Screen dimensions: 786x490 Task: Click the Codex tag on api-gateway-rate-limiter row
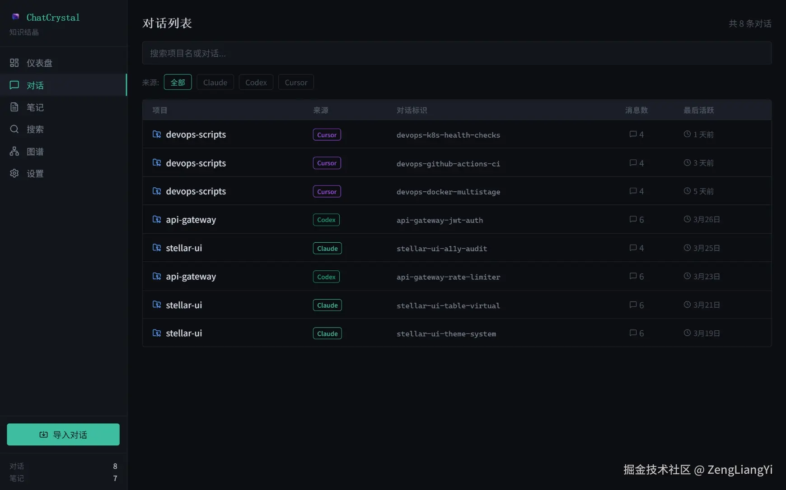(x=326, y=277)
